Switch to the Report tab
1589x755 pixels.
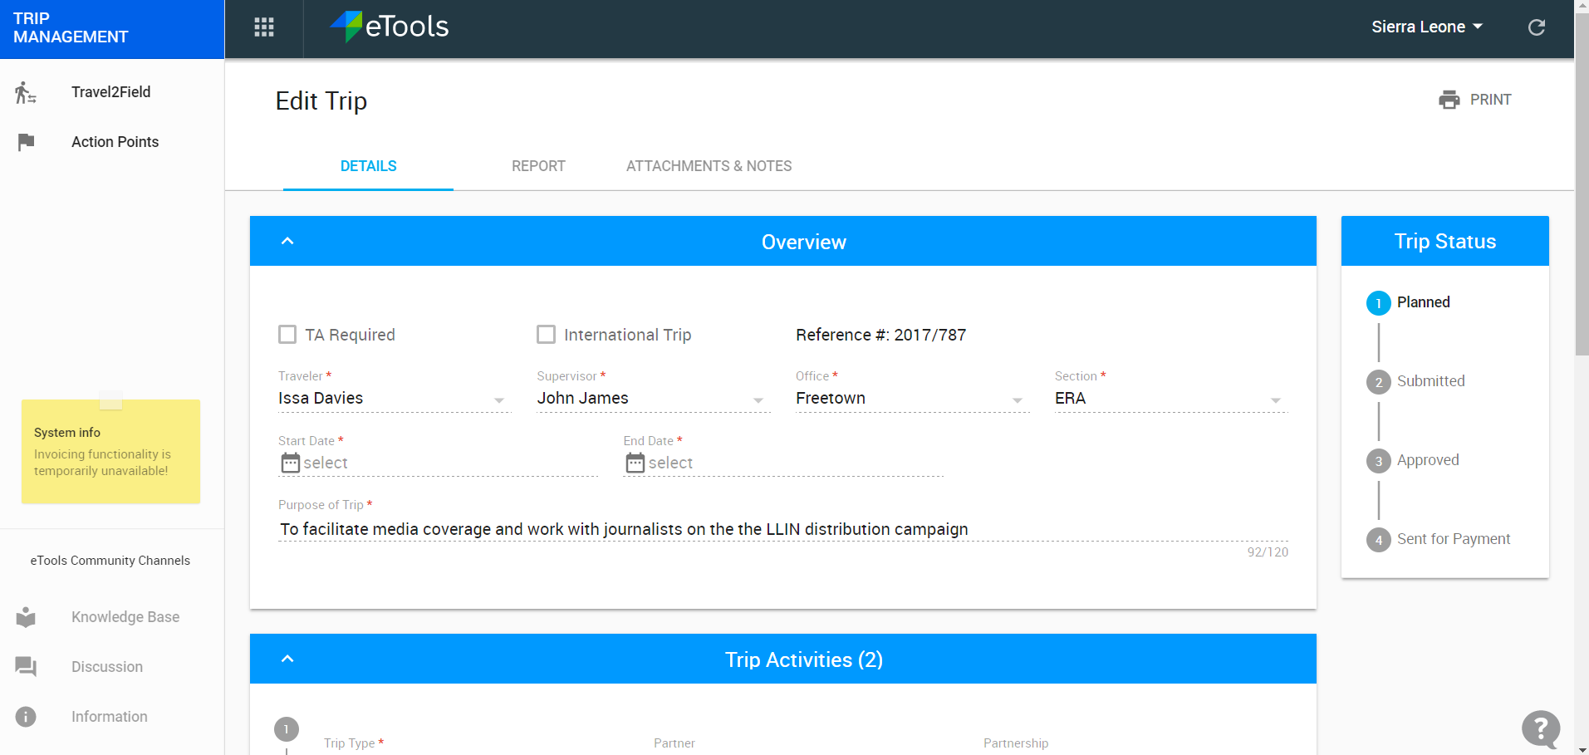537,165
